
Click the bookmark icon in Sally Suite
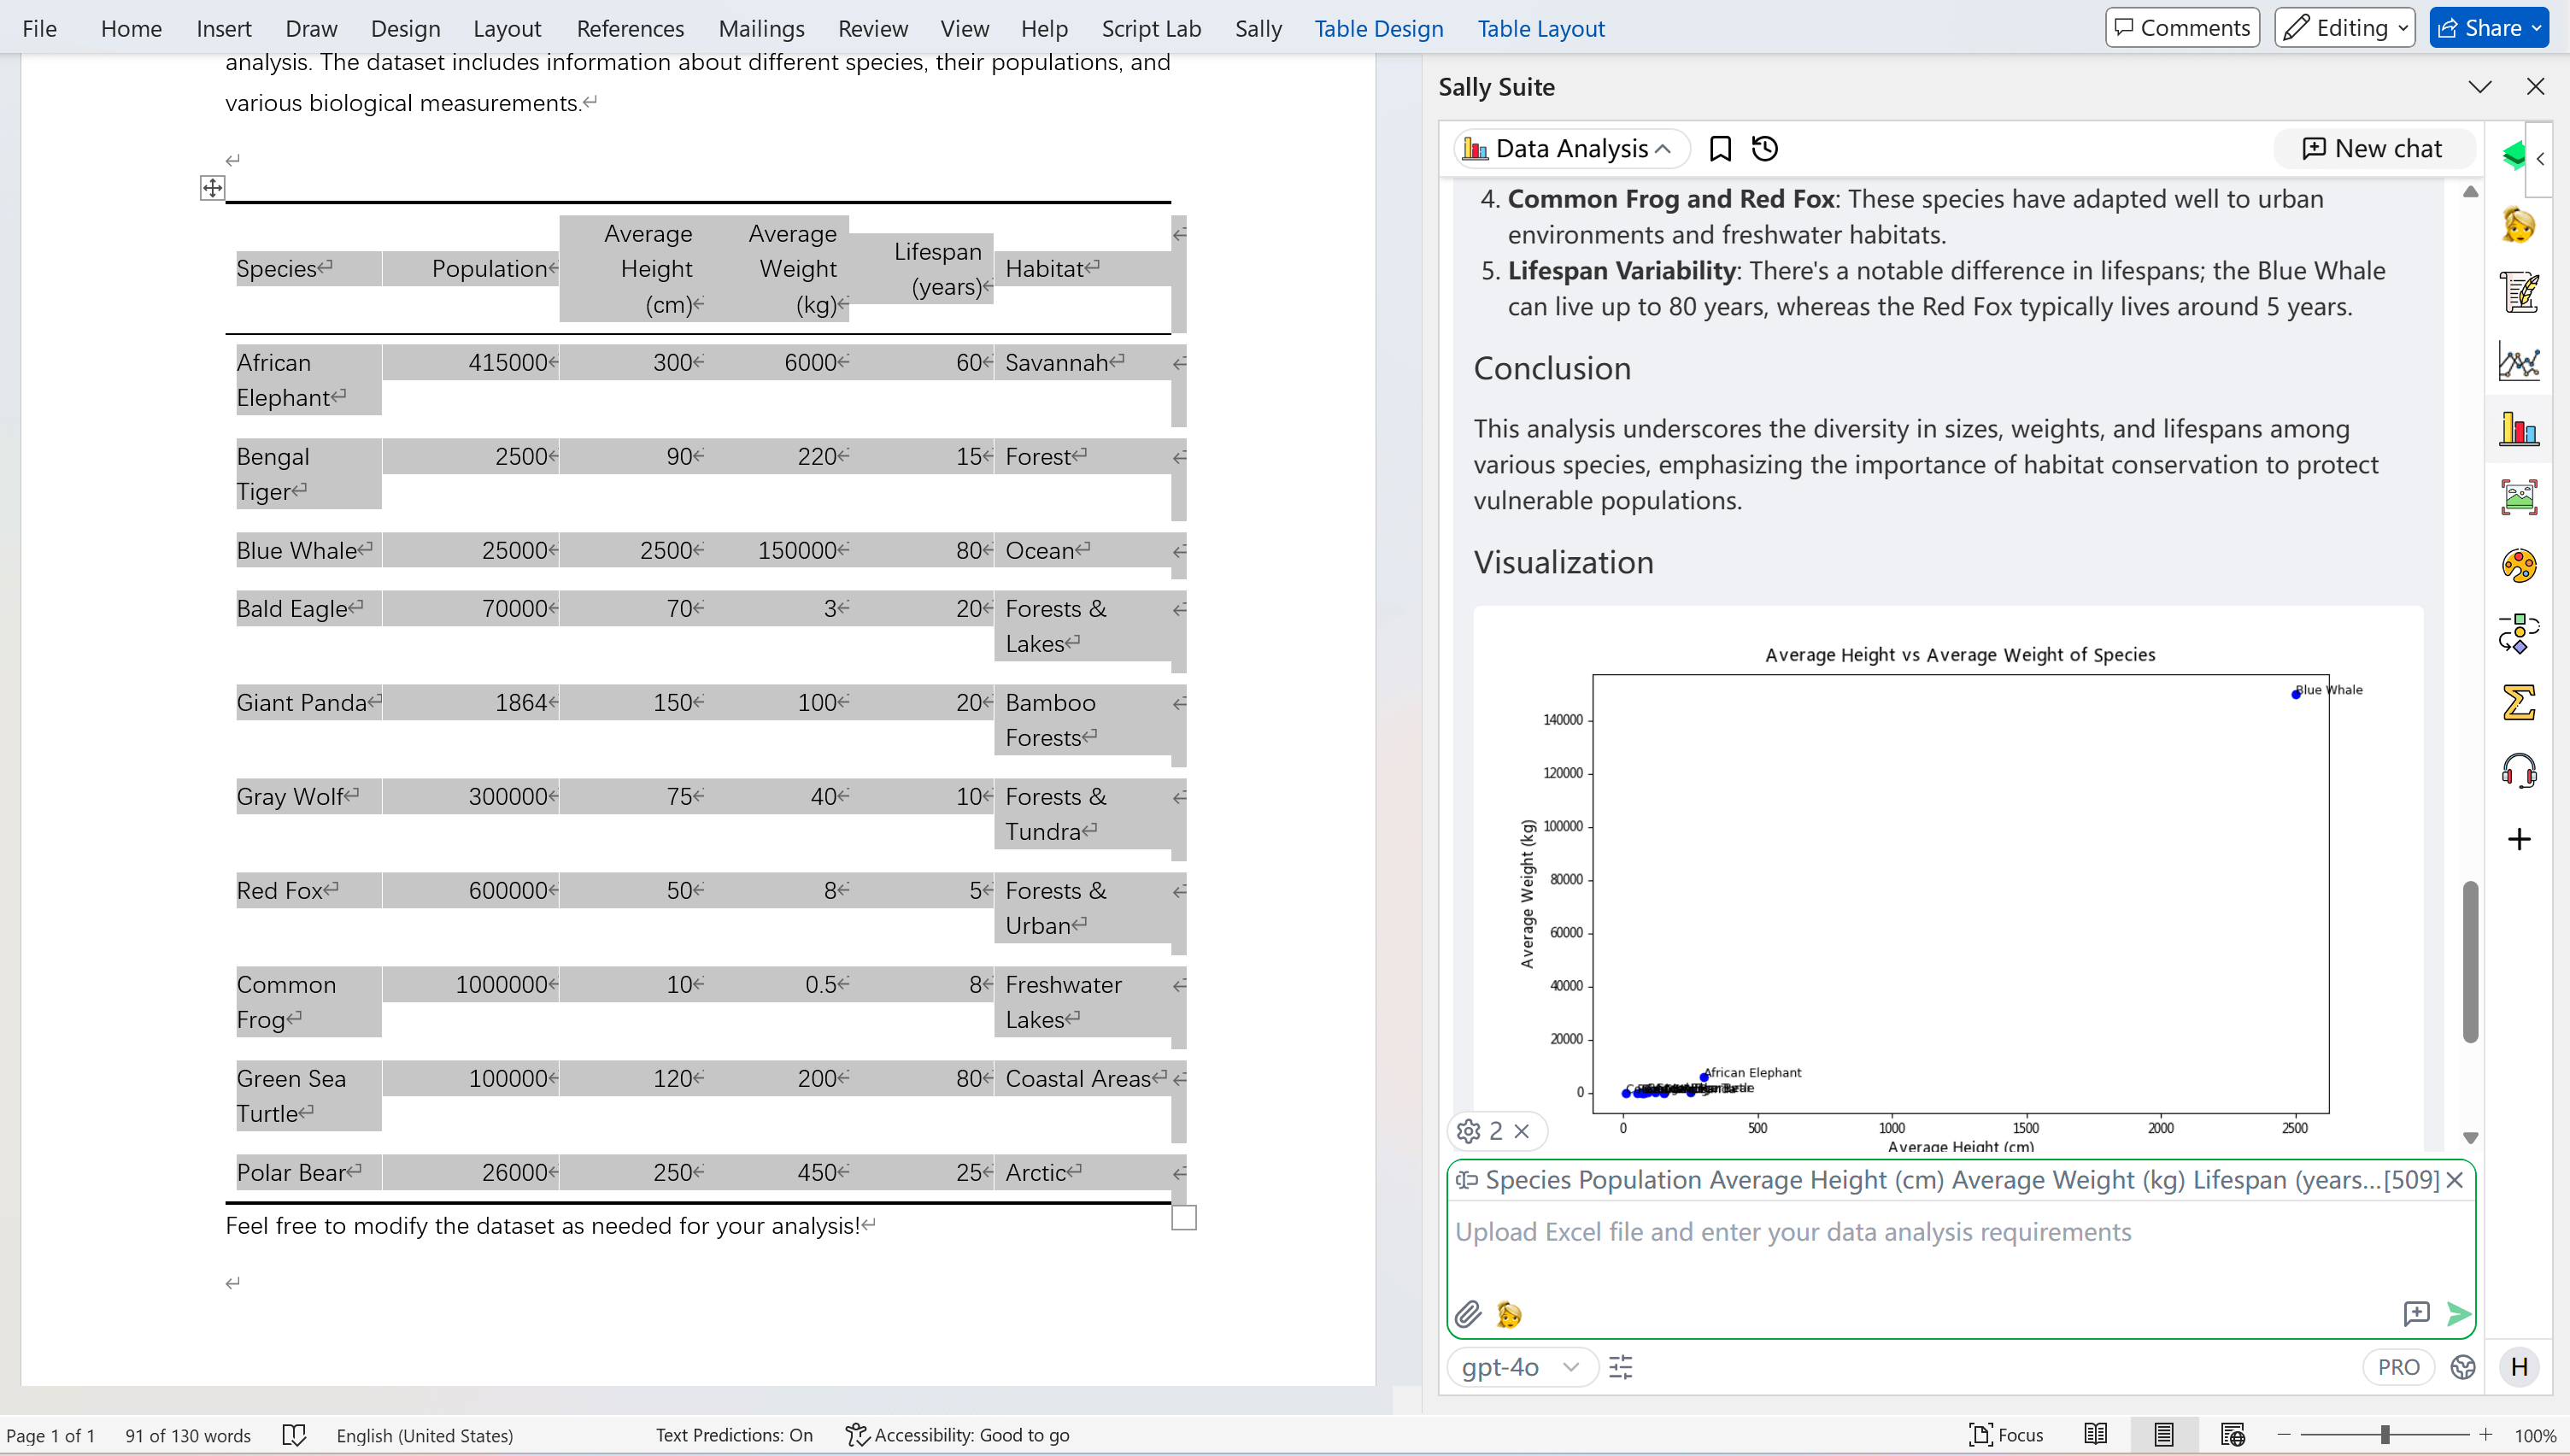point(1719,149)
